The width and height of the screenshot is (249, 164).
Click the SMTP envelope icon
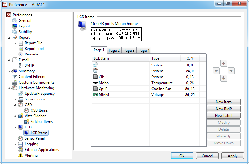pyautogui.click(x=21, y=65)
